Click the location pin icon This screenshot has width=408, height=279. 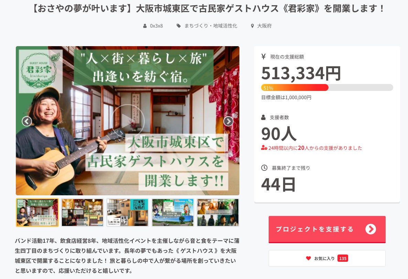(x=253, y=26)
